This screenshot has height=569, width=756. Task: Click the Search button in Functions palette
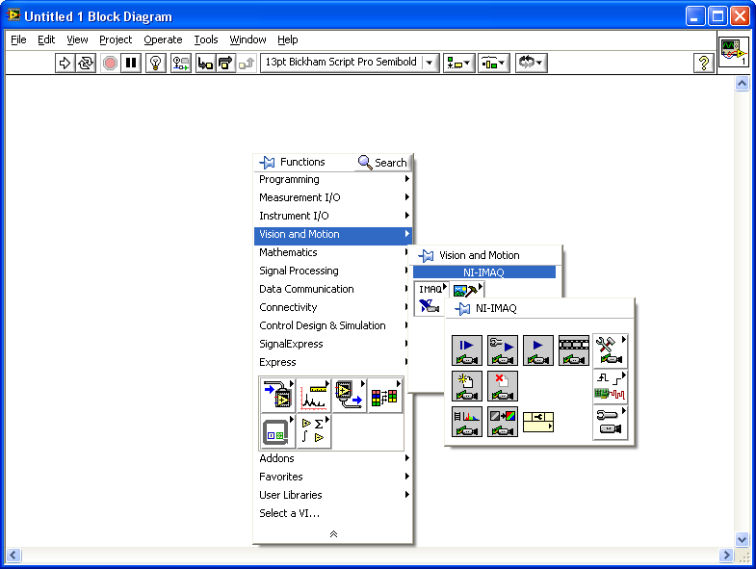tap(382, 163)
